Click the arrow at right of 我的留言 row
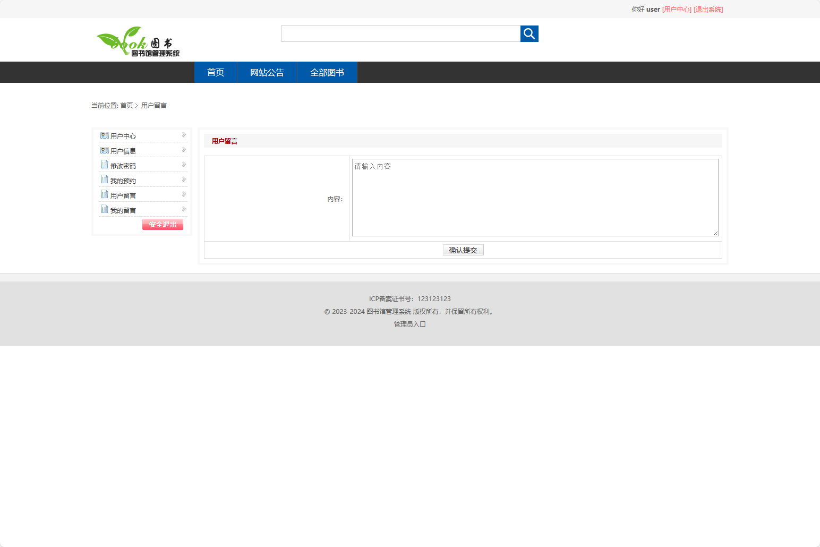820x547 pixels. coord(184,209)
